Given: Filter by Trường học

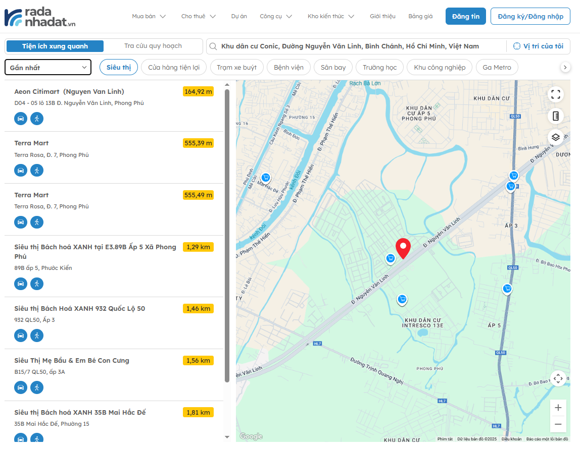Looking at the screenshot, I should coord(379,67).
